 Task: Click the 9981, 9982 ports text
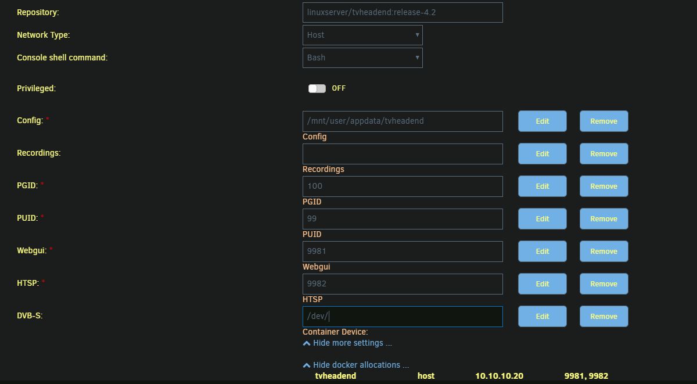coord(586,376)
